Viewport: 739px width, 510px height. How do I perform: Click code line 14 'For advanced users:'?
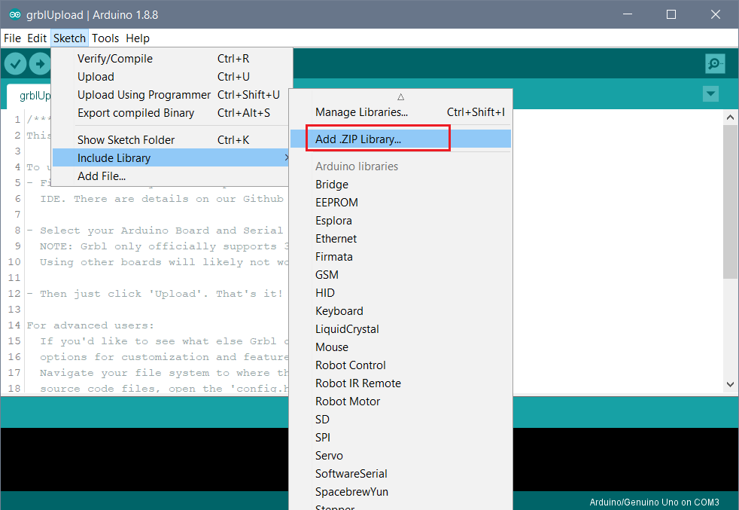90,325
